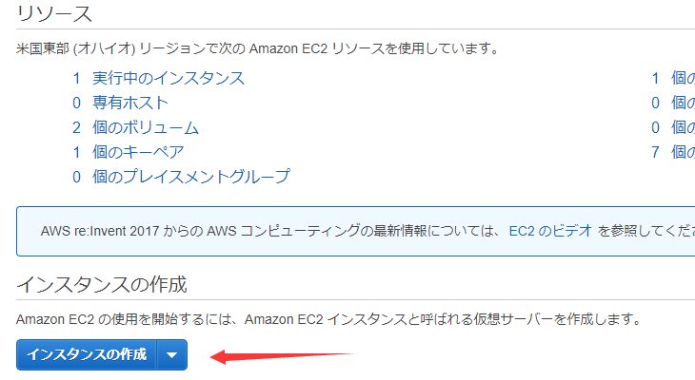Click the count 0 beside 個のプレイスメントグループ
This screenshot has width=695, height=380.
click(x=76, y=177)
